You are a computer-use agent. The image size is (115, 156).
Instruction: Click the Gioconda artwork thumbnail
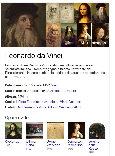(14, 131)
